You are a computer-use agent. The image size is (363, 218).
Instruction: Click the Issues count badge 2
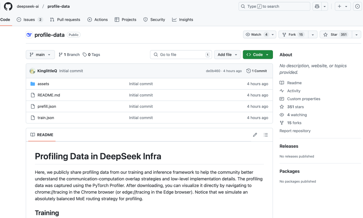[x=40, y=20]
